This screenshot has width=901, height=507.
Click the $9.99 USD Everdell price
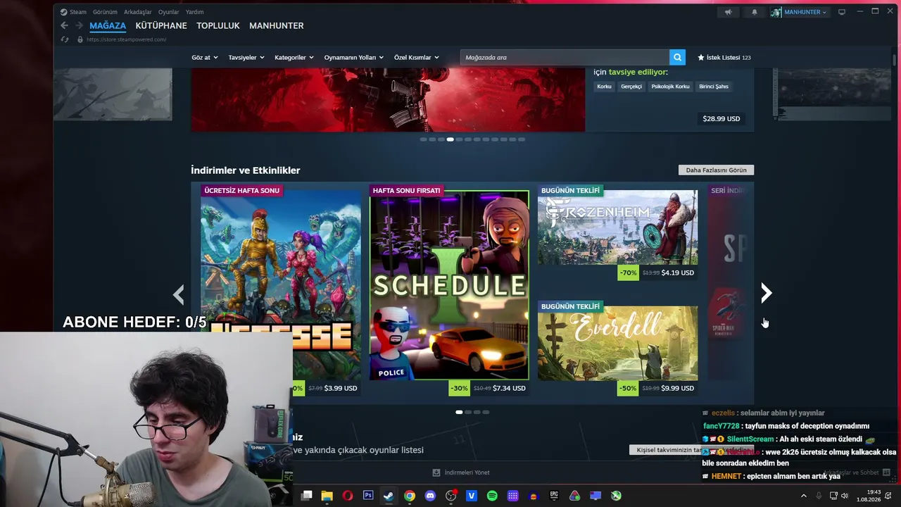678,388
